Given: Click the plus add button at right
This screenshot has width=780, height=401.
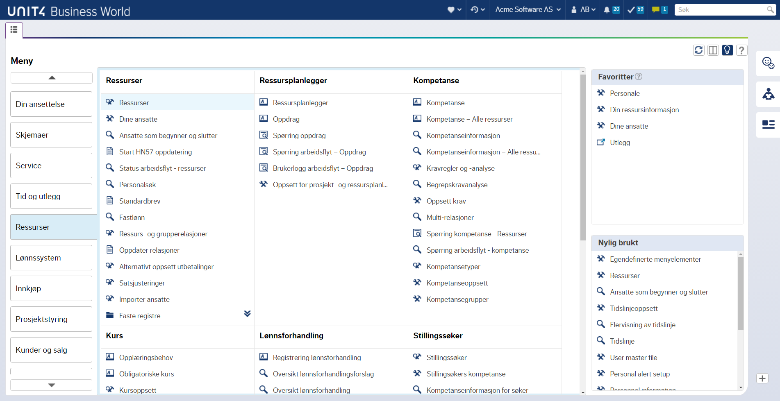Looking at the screenshot, I should coord(762,378).
